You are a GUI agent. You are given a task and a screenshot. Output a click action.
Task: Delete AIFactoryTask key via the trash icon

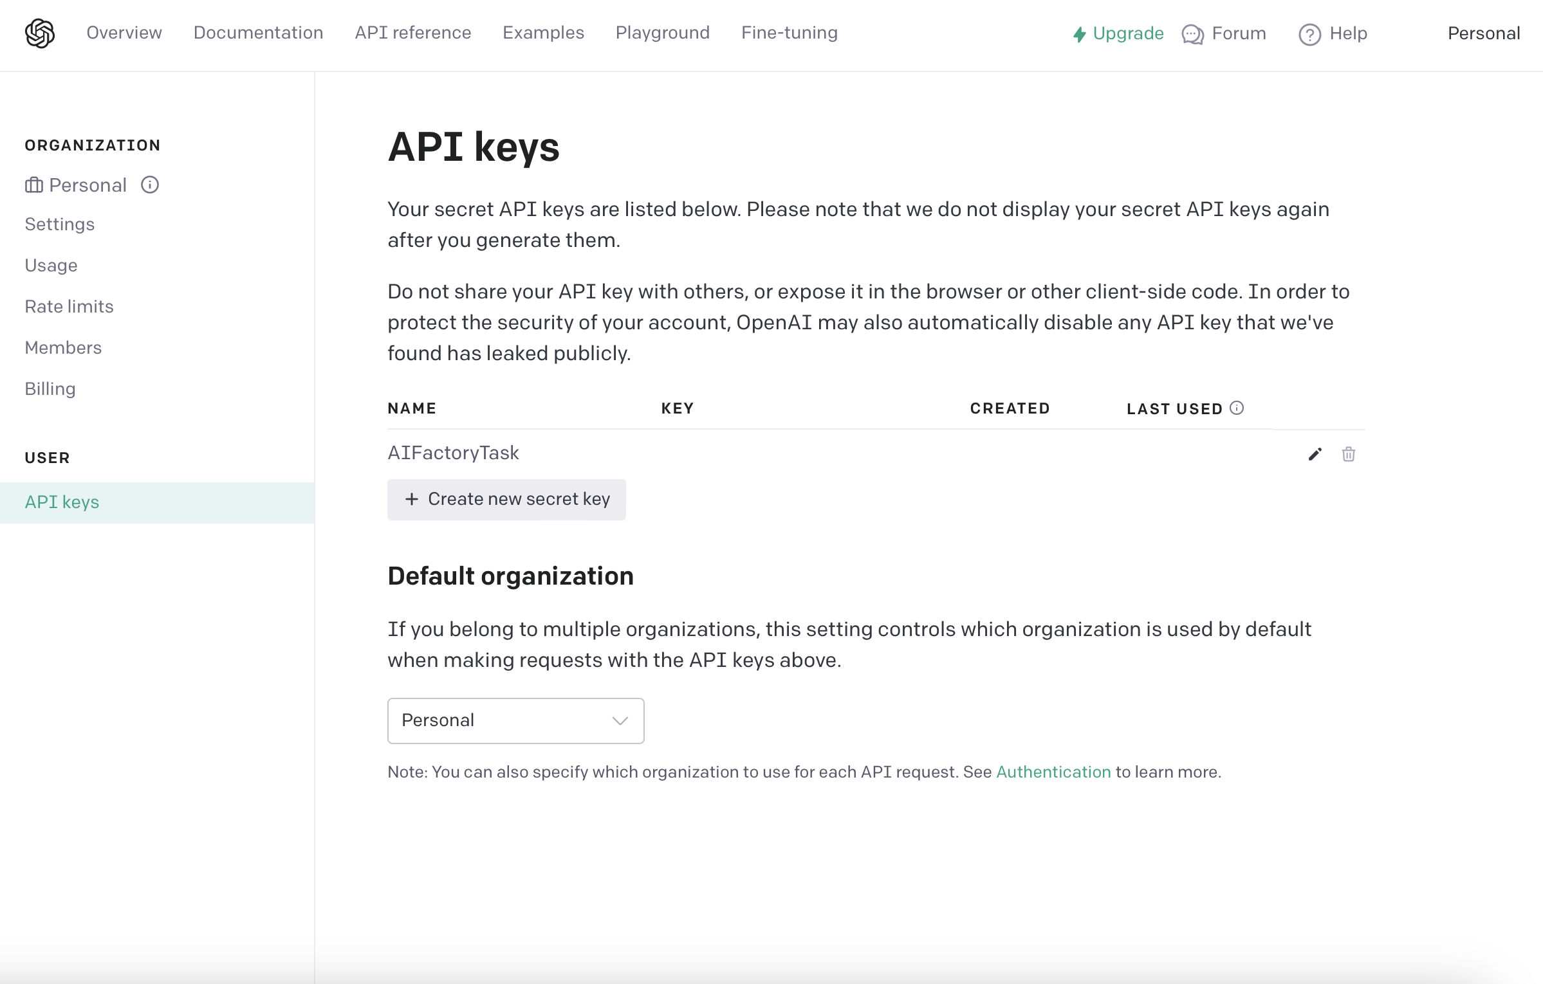[x=1349, y=454]
